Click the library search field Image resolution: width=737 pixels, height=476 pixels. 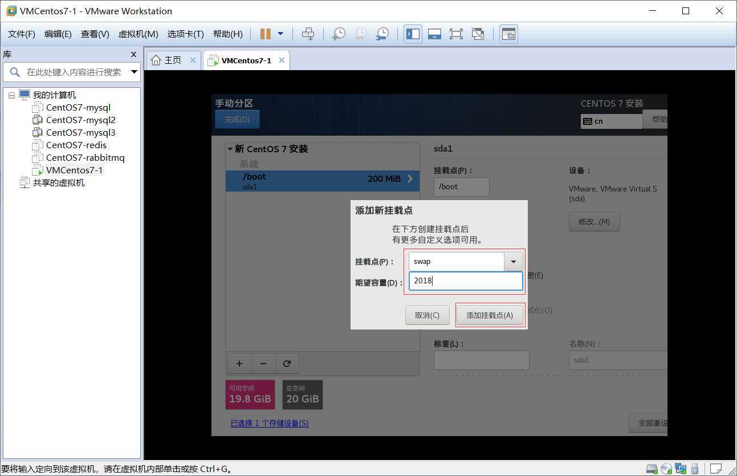coord(71,72)
